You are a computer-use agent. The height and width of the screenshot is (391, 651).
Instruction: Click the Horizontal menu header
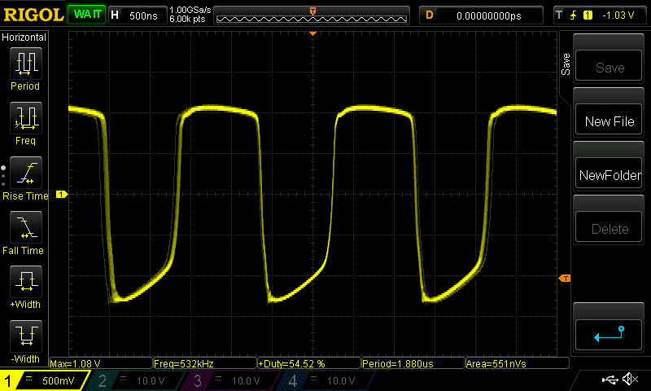coord(24,37)
